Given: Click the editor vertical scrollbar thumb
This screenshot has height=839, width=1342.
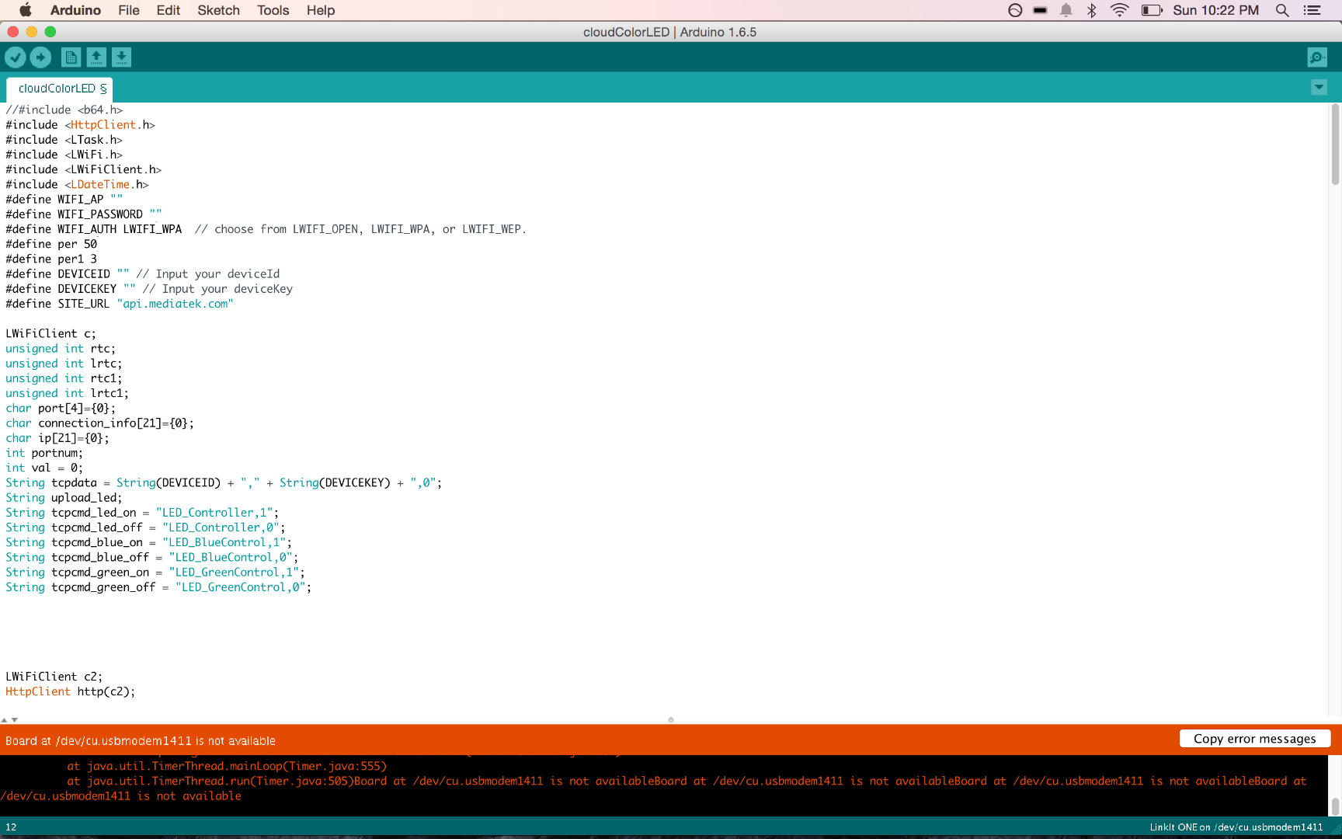Looking at the screenshot, I should pyautogui.click(x=1335, y=144).
